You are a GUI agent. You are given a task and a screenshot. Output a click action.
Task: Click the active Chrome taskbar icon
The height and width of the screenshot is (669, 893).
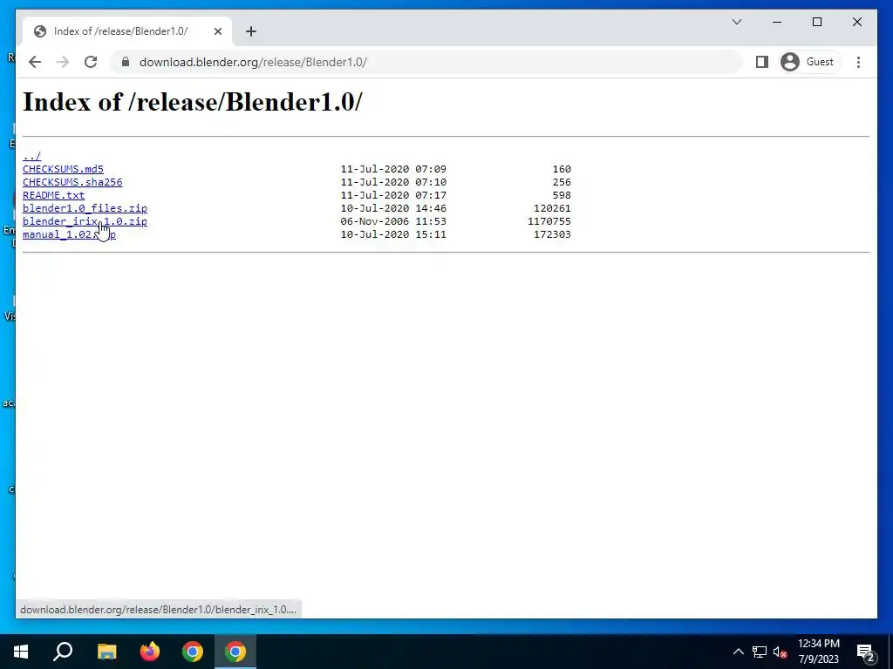pyautogui.click(x=235, y=652)
